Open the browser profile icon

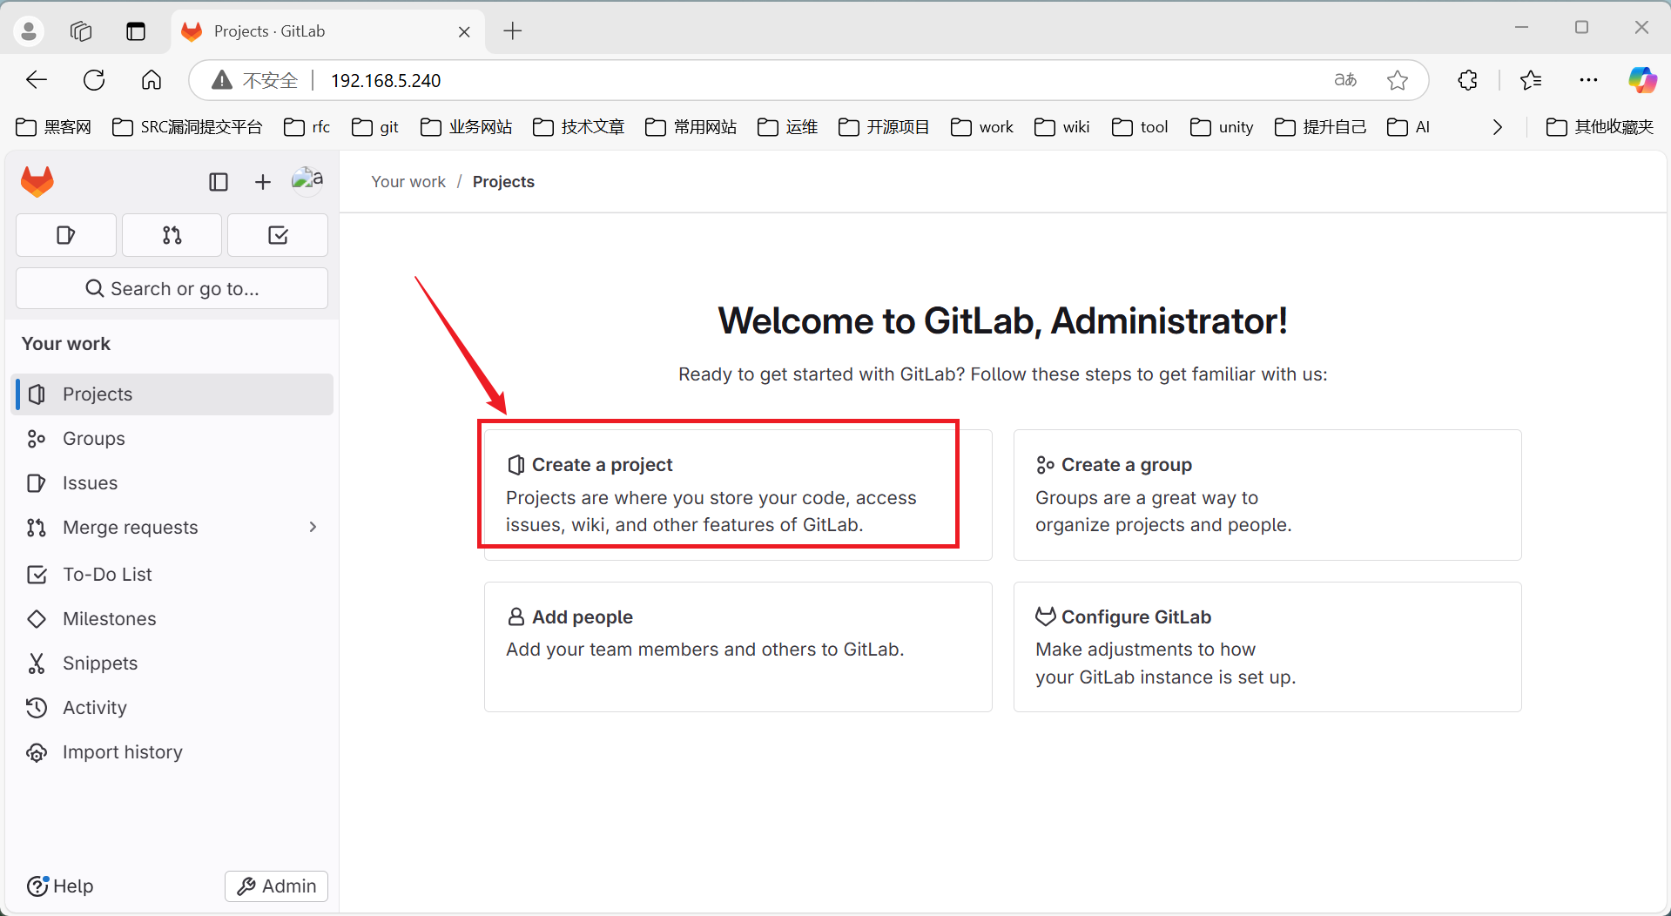(x=29, y=31)
